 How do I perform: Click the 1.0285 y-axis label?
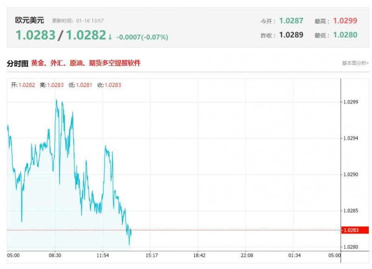click(351, 211)
